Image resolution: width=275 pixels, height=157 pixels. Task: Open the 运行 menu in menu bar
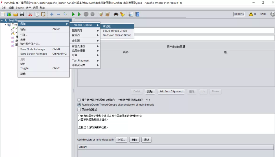pyautogui.click(x=28, y=8)
